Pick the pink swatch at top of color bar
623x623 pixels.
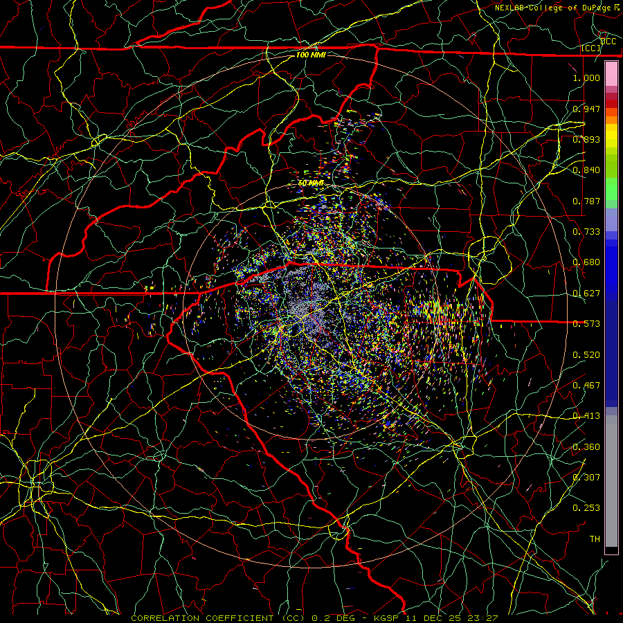click(x=611, y=74)
